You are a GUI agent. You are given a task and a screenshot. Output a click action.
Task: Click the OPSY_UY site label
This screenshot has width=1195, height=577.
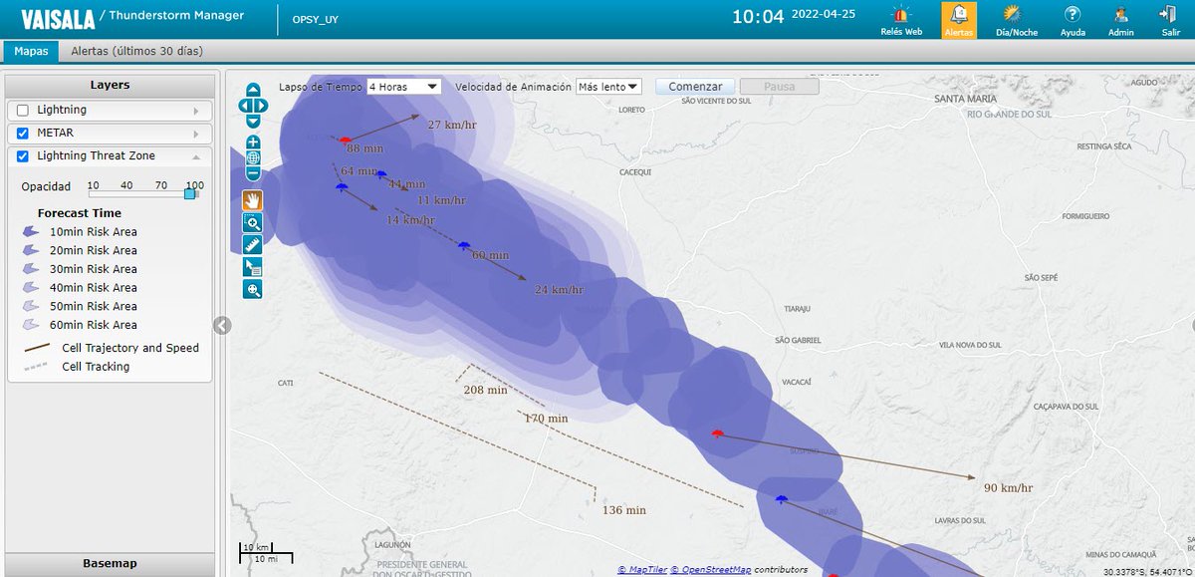click(315, 19)
